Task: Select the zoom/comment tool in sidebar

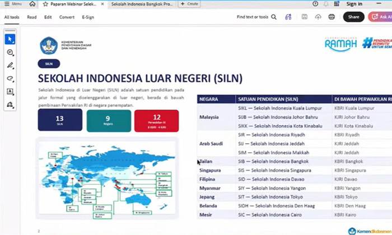Action: click(10, 52)
